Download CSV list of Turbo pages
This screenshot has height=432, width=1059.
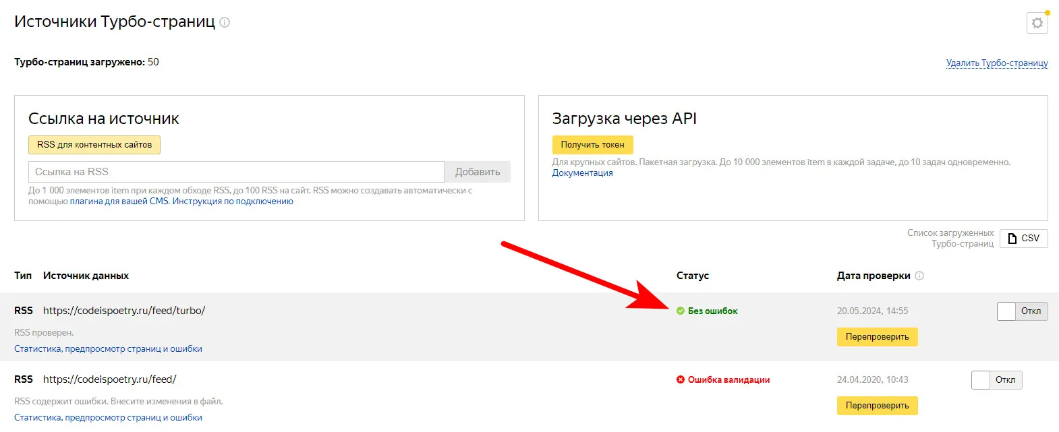(1023, 239)
